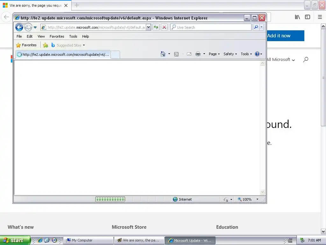
Task: Toggle the background browser sidebar icon
Action: coord(308,17)
